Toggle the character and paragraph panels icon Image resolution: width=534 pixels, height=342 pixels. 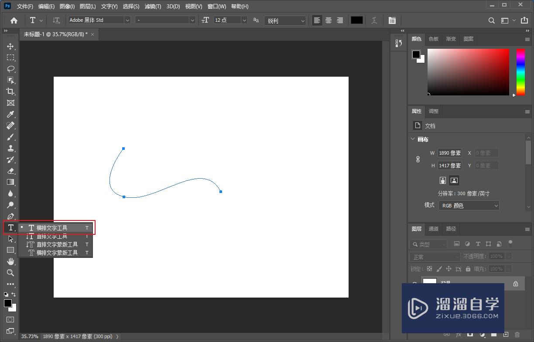[392, 20]
